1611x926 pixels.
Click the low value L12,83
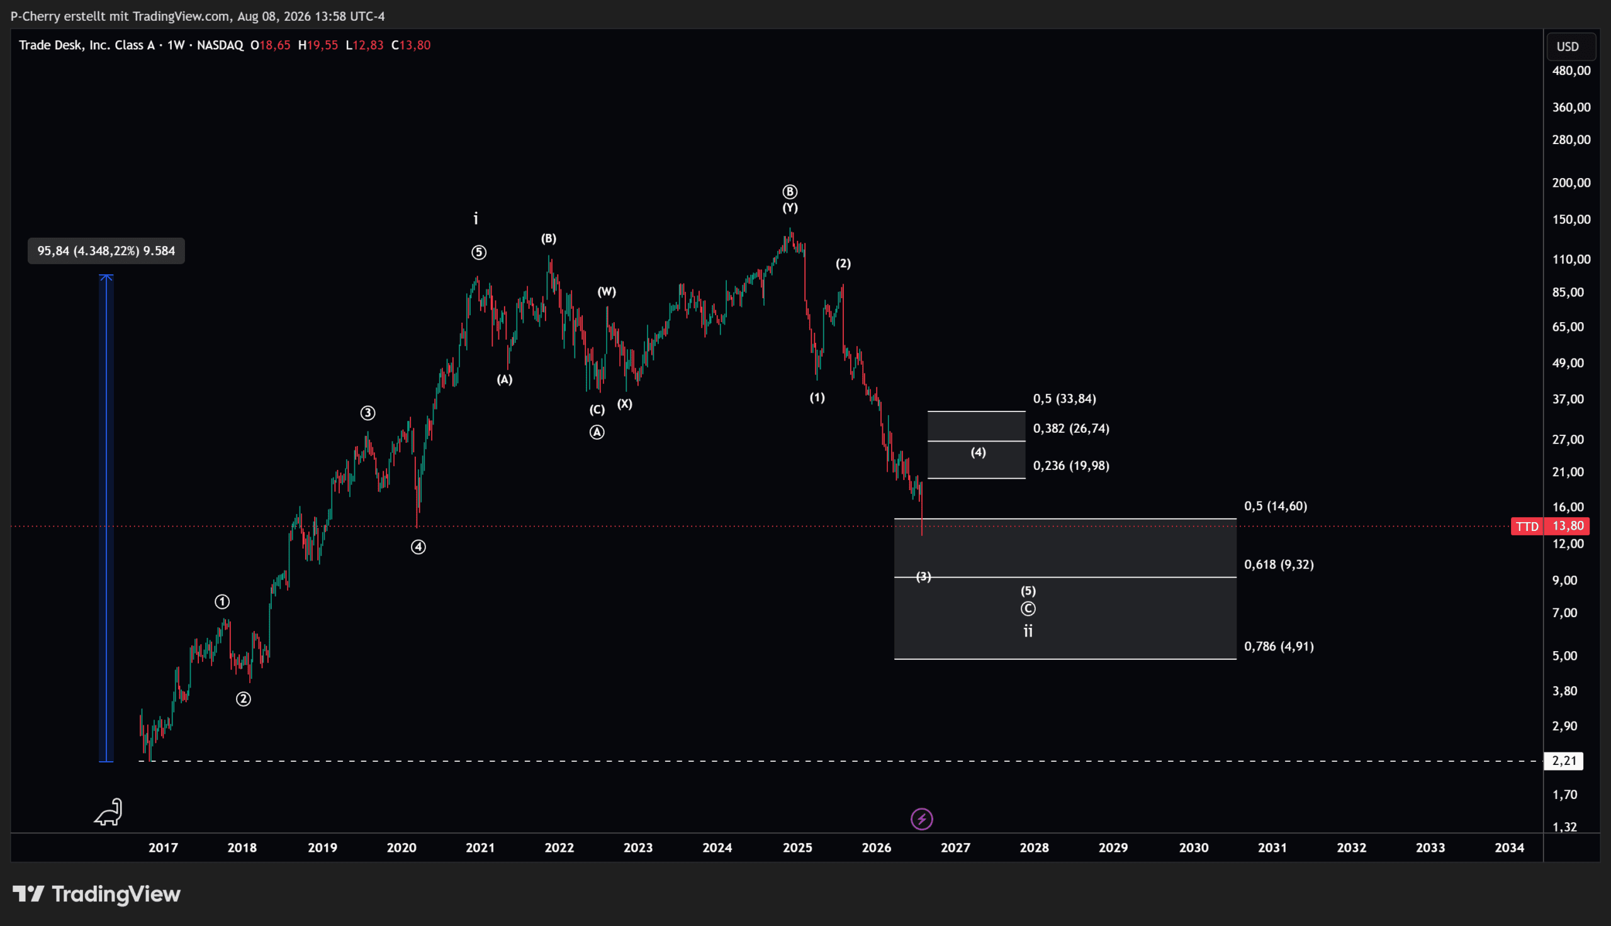pos(364,45)
